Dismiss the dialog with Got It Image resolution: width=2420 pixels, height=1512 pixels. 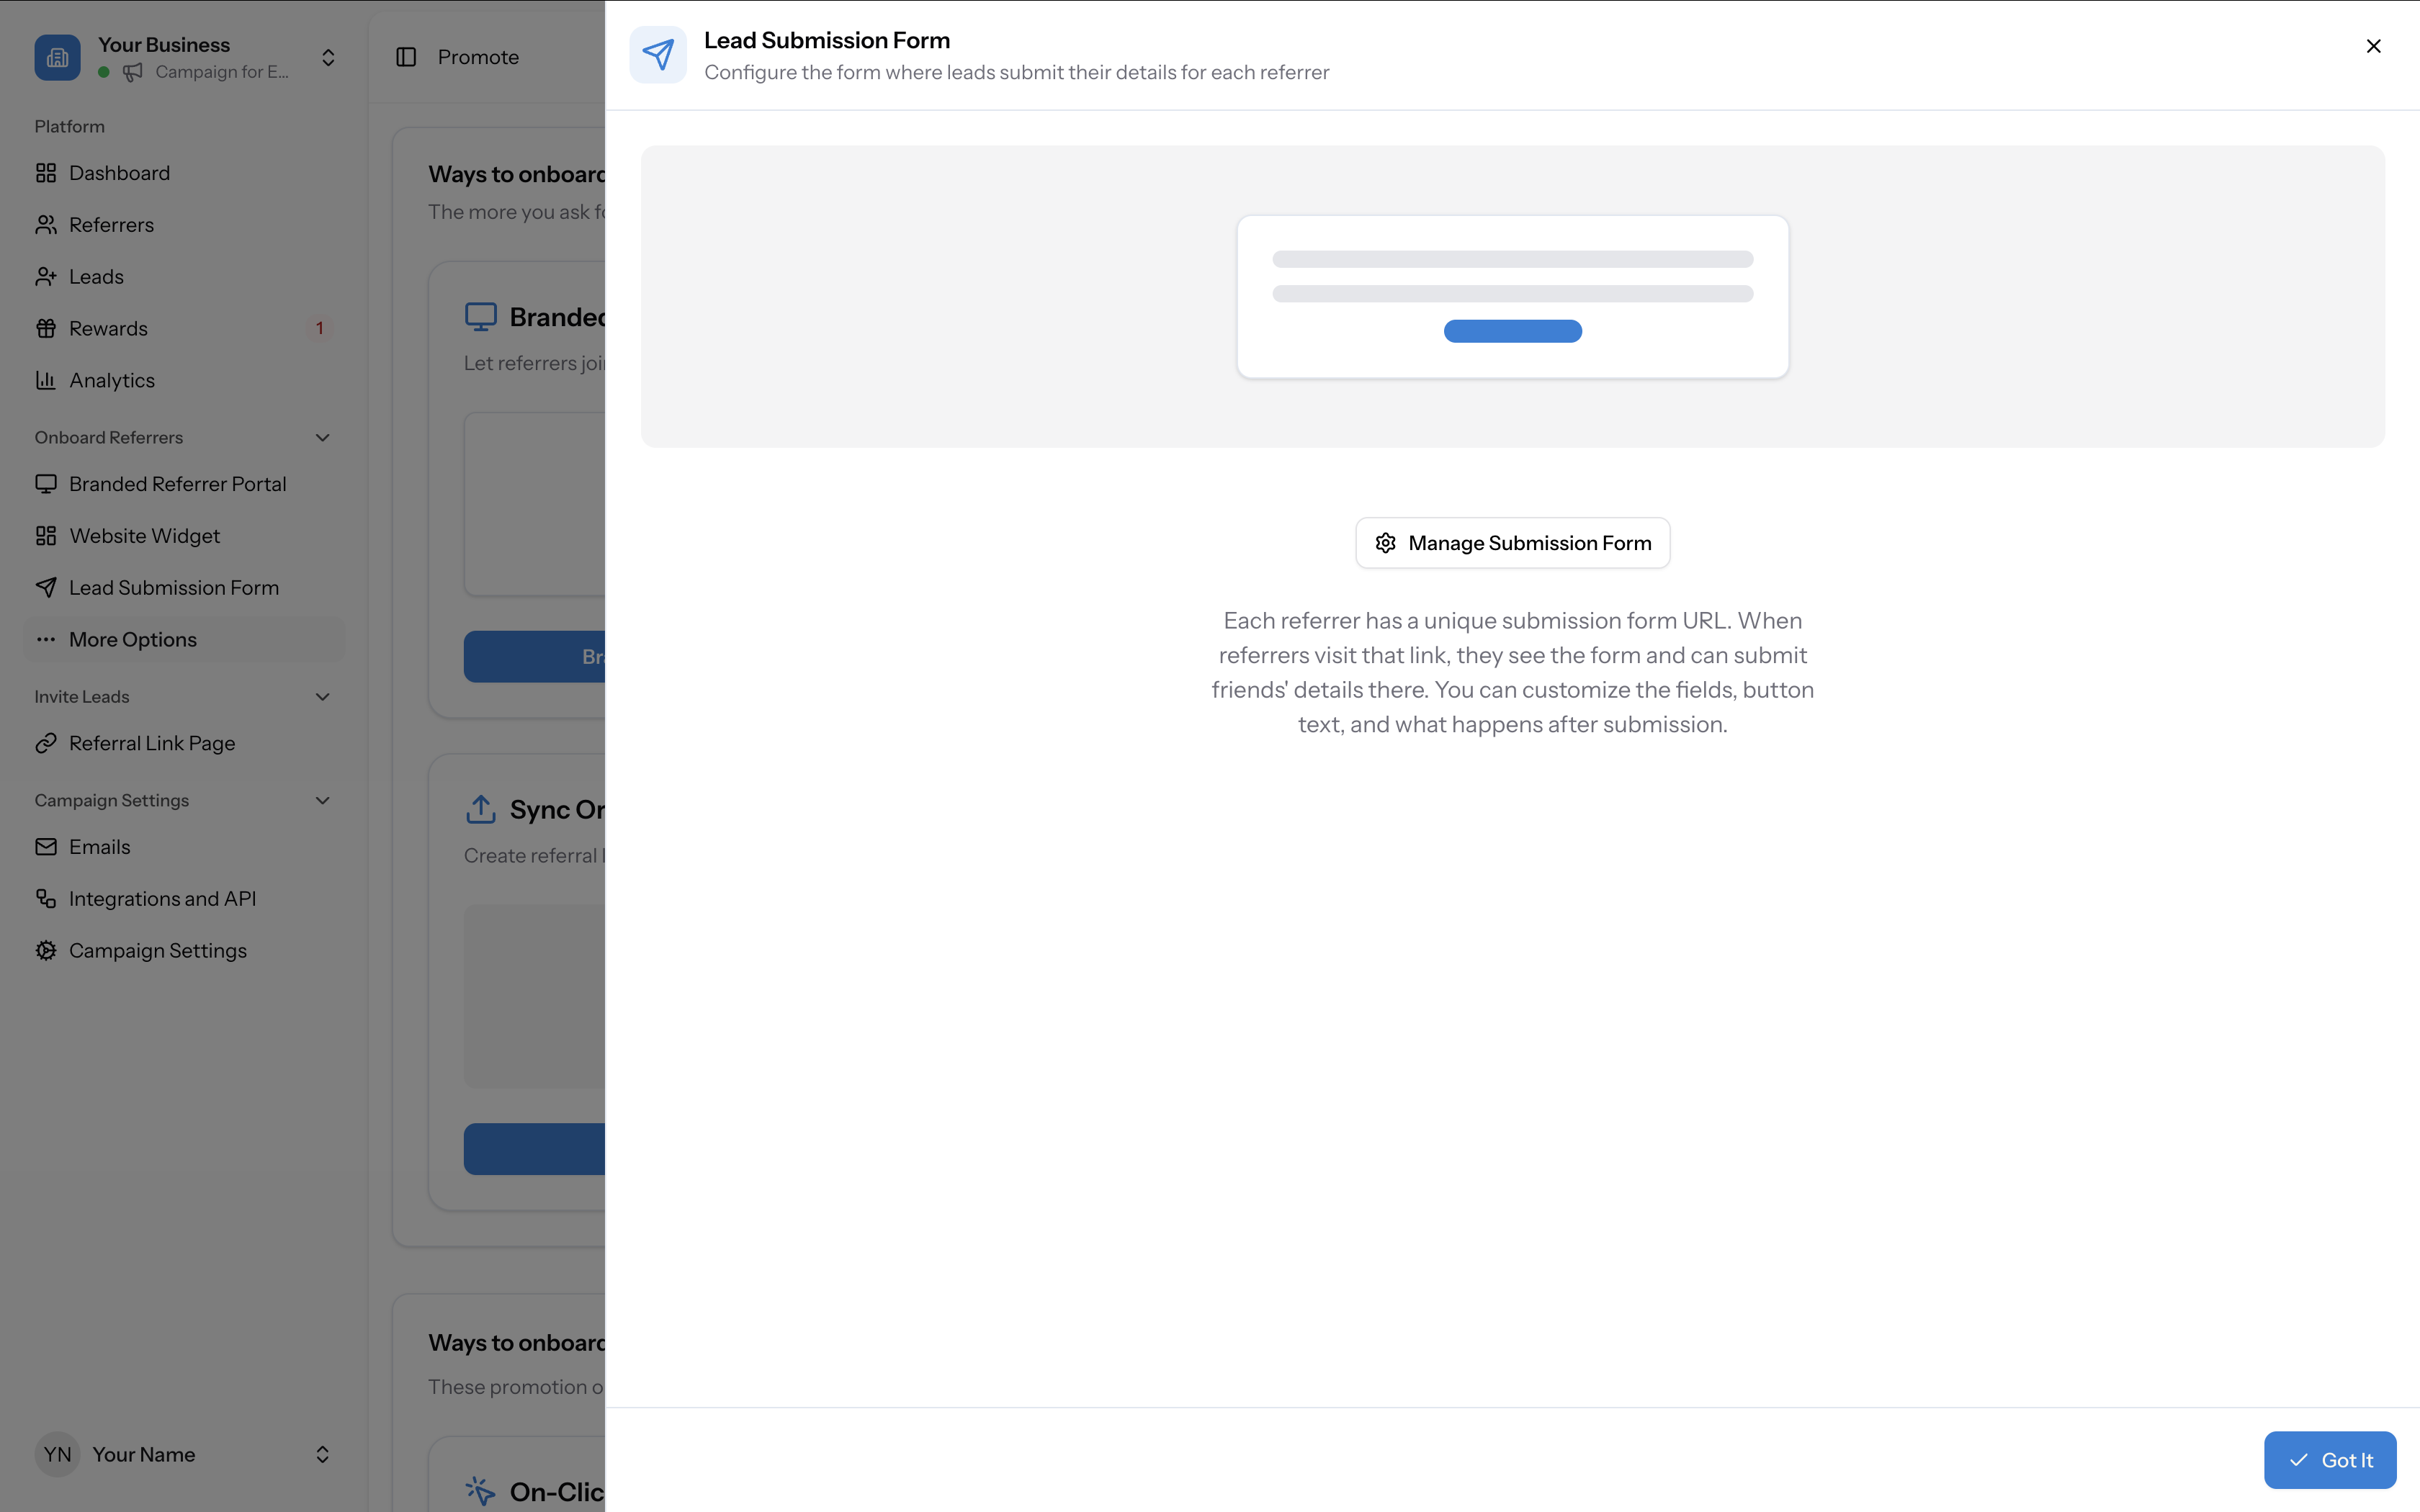tap(2330, 1459)
